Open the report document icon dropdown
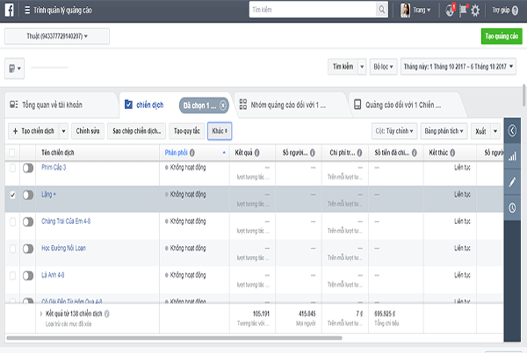The height and width of the screenshot is (353, 527). point(15,68)
